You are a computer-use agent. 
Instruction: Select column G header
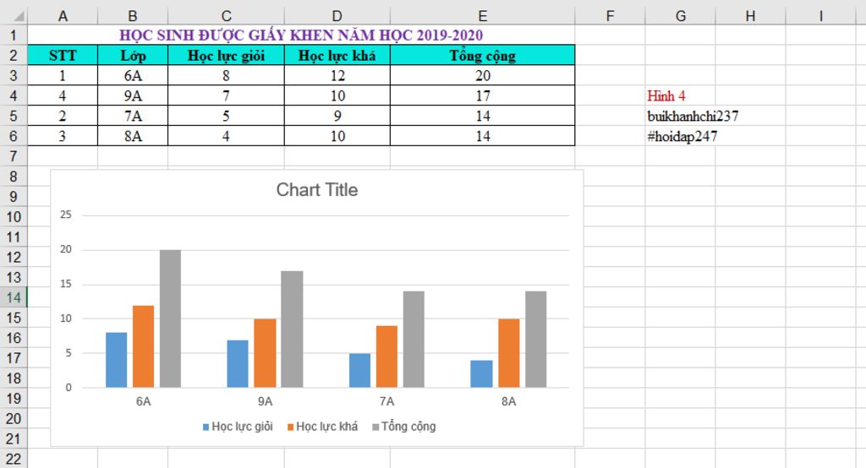[x=680, y=16]
